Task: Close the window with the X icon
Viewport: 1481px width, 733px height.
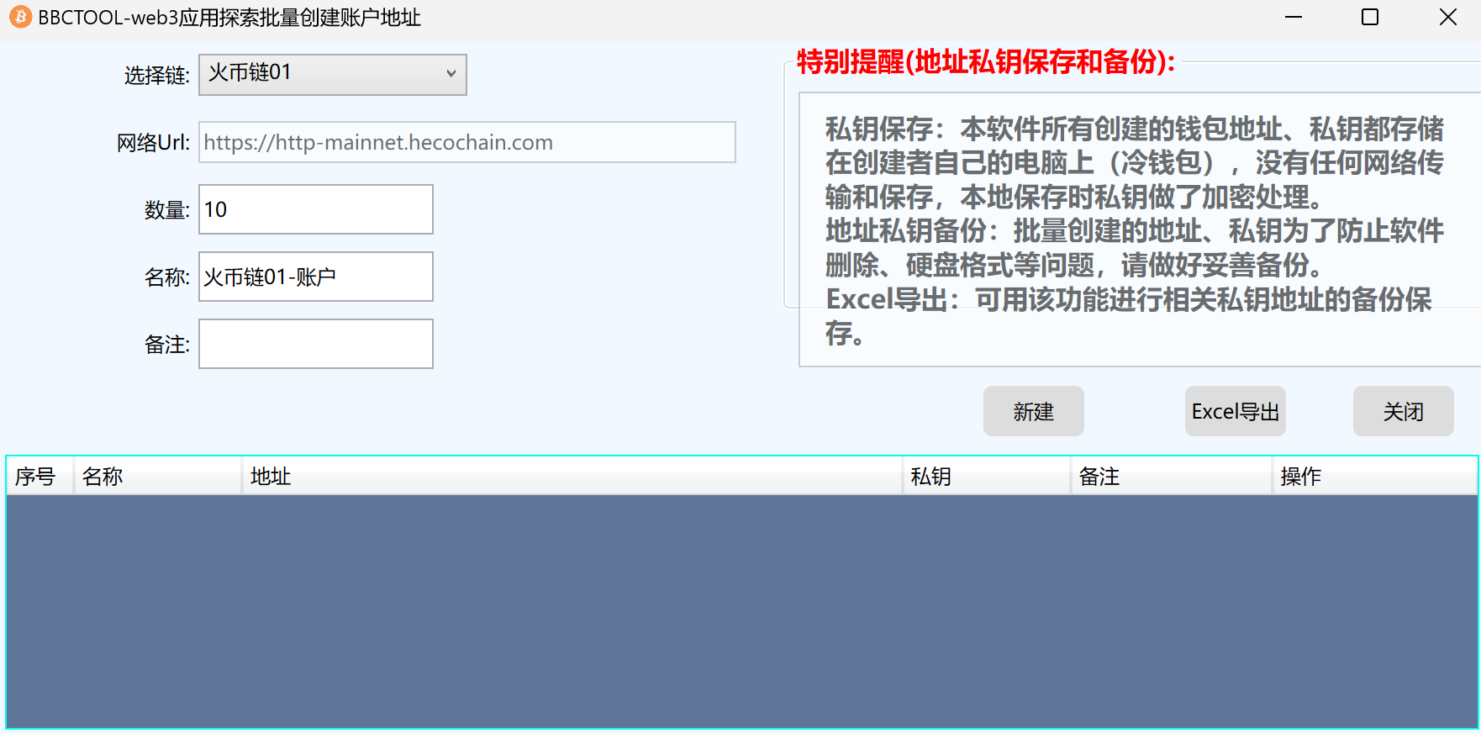Action: pyautogui.click(x=1447, y=17)
